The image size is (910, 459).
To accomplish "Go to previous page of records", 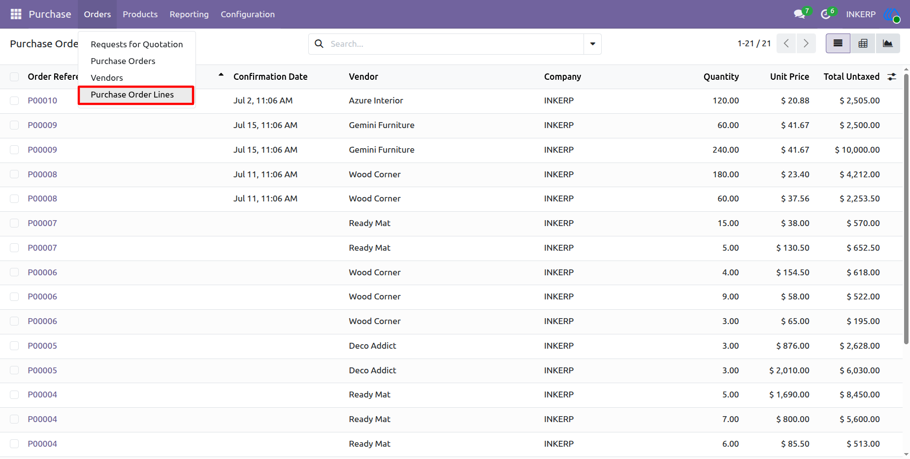I will tap(786, 43).
